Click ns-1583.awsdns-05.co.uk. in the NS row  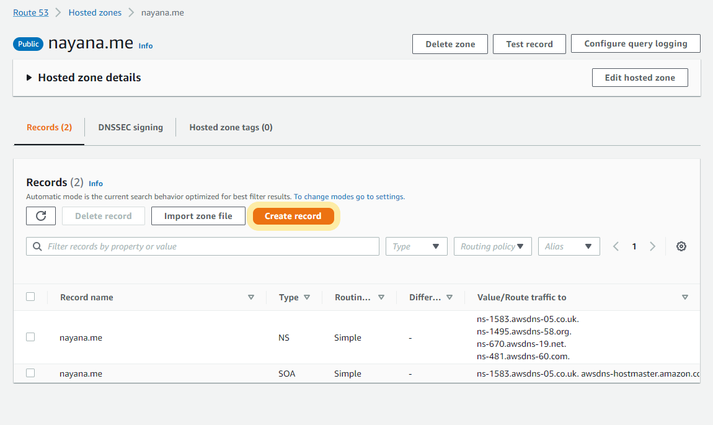(x=528, y=319)
